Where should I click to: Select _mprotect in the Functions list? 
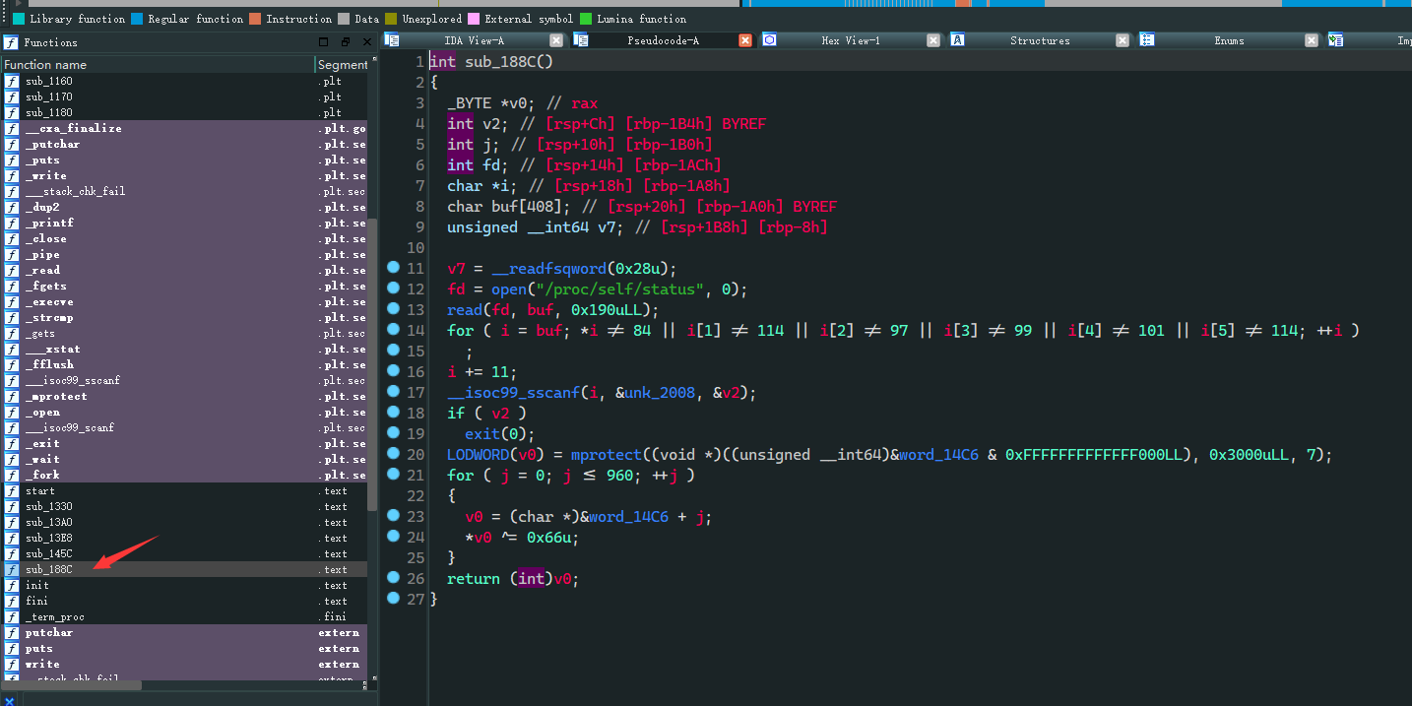tap(56, 396)
